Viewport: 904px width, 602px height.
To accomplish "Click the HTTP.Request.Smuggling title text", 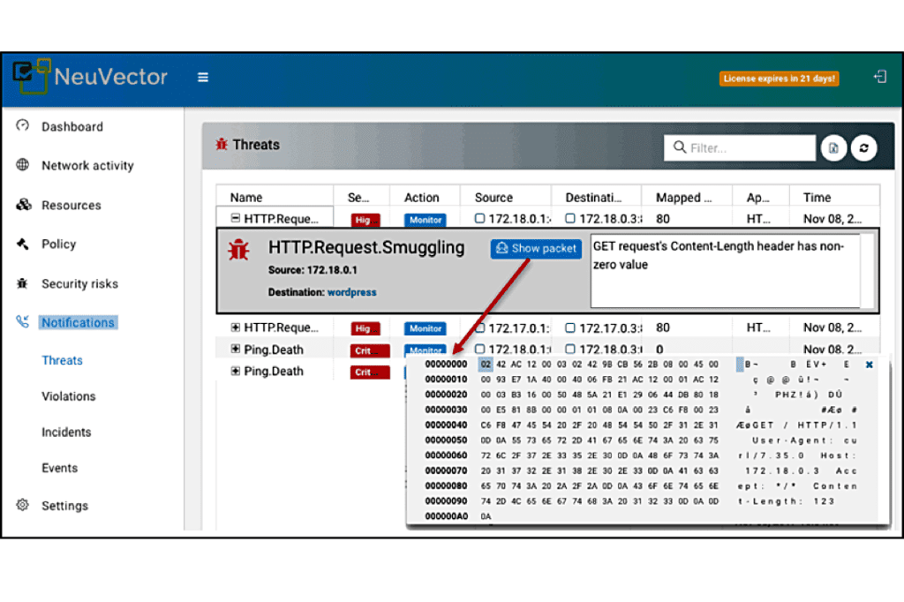I will click(x=366, y=247).
